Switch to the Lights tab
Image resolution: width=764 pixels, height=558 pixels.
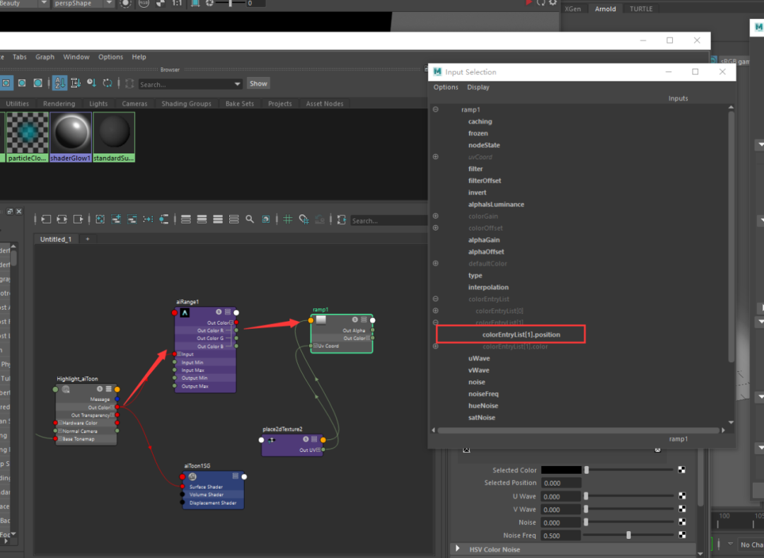point(98,104)
